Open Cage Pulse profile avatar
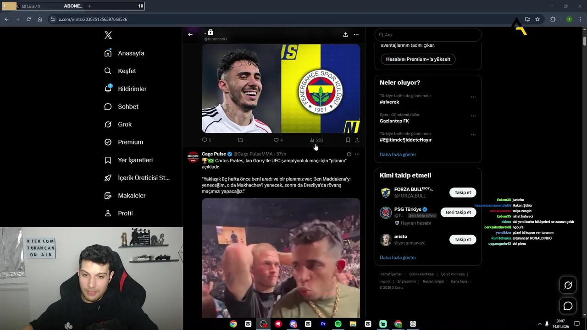The image size is (587, 330). [x=194, y=158]
